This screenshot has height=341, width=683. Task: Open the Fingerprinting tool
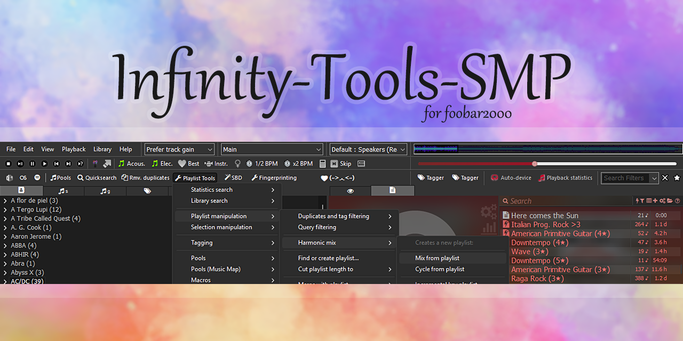(274, 177)
